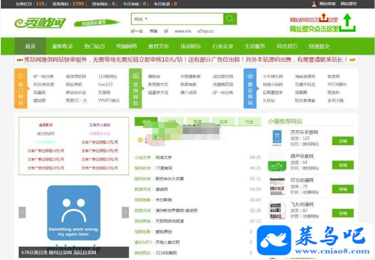This screenshot has height=260, width=375.
Task: Open the 天极网游戏频道 list link
Action: tap(169, 221)
